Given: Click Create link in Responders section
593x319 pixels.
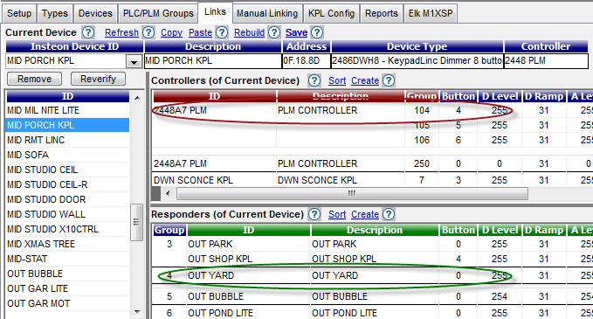Looking at the screenshot, I should [x=365, y=214].
